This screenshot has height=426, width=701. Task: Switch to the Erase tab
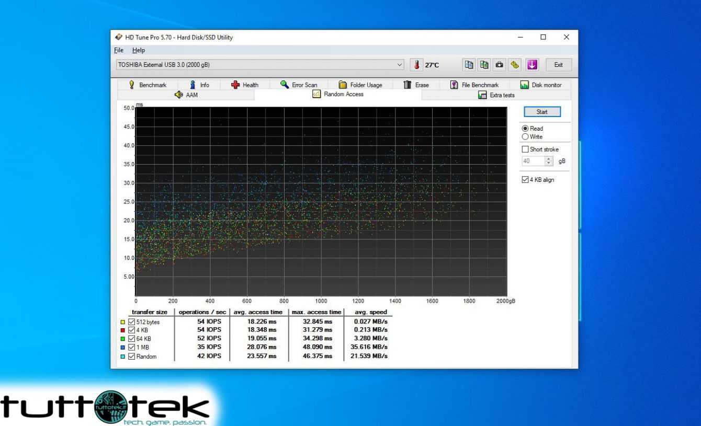(x=416, y=85)
